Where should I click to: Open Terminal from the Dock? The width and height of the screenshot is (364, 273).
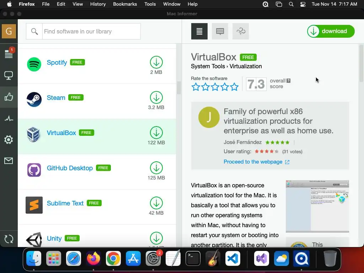193,258
